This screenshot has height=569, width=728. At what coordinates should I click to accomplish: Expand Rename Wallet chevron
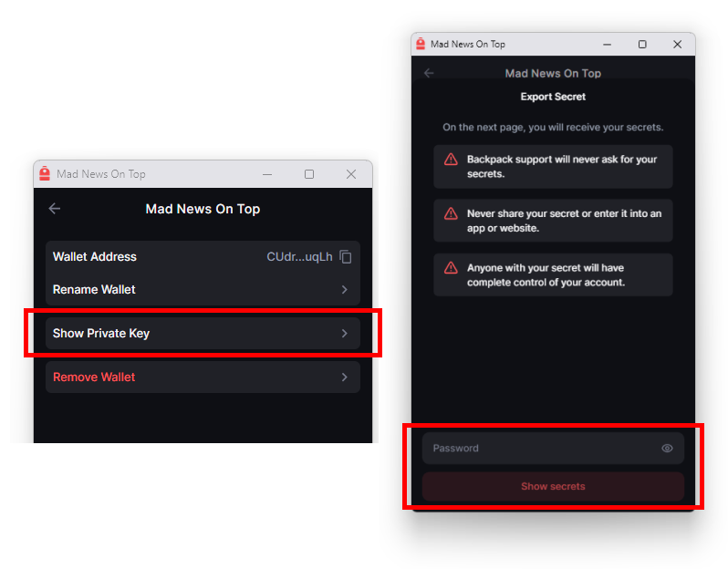345,290
